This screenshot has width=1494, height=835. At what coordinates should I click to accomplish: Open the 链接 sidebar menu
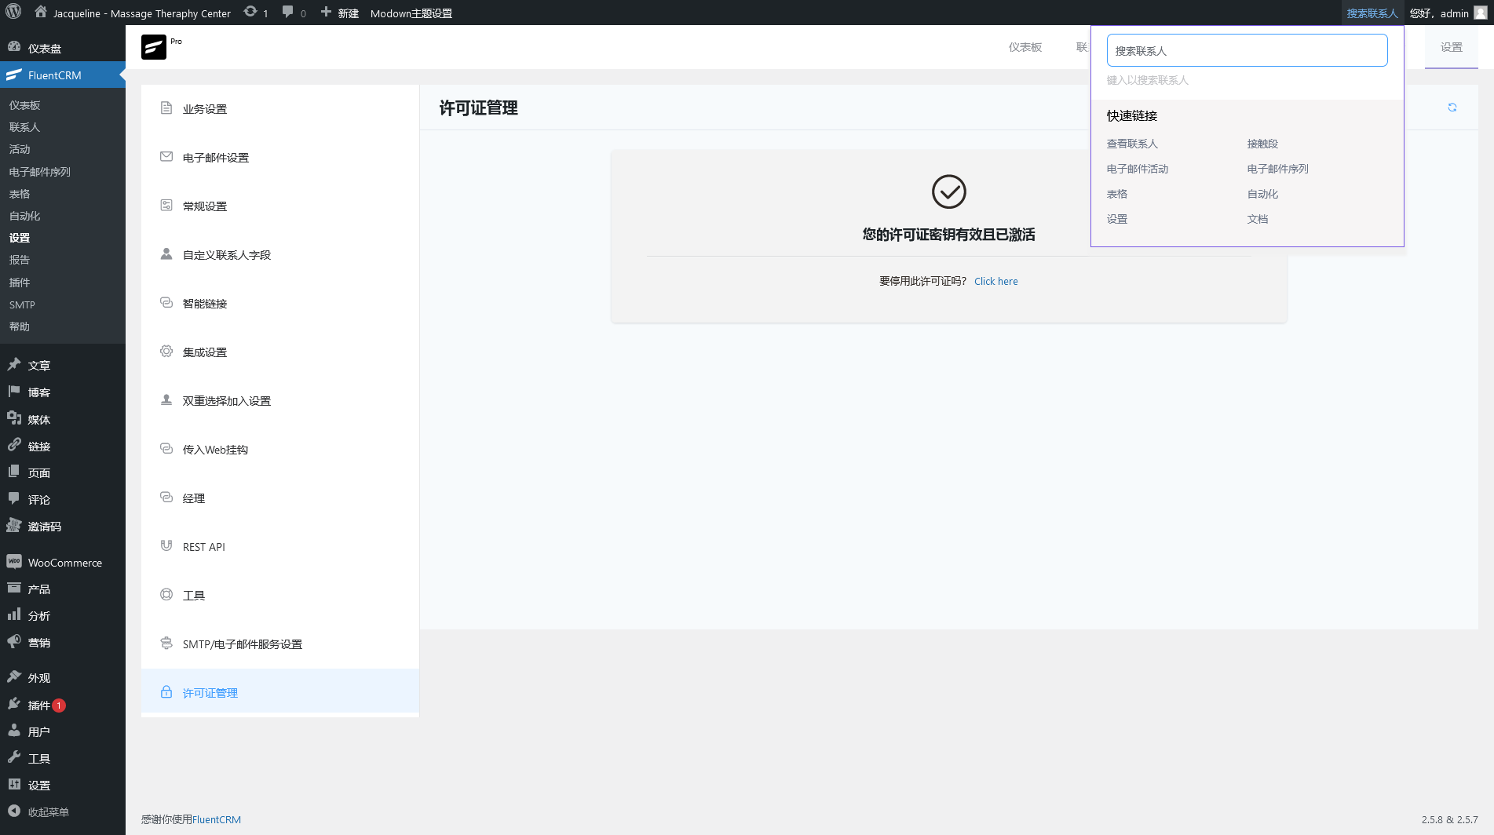tap(63, 446)
